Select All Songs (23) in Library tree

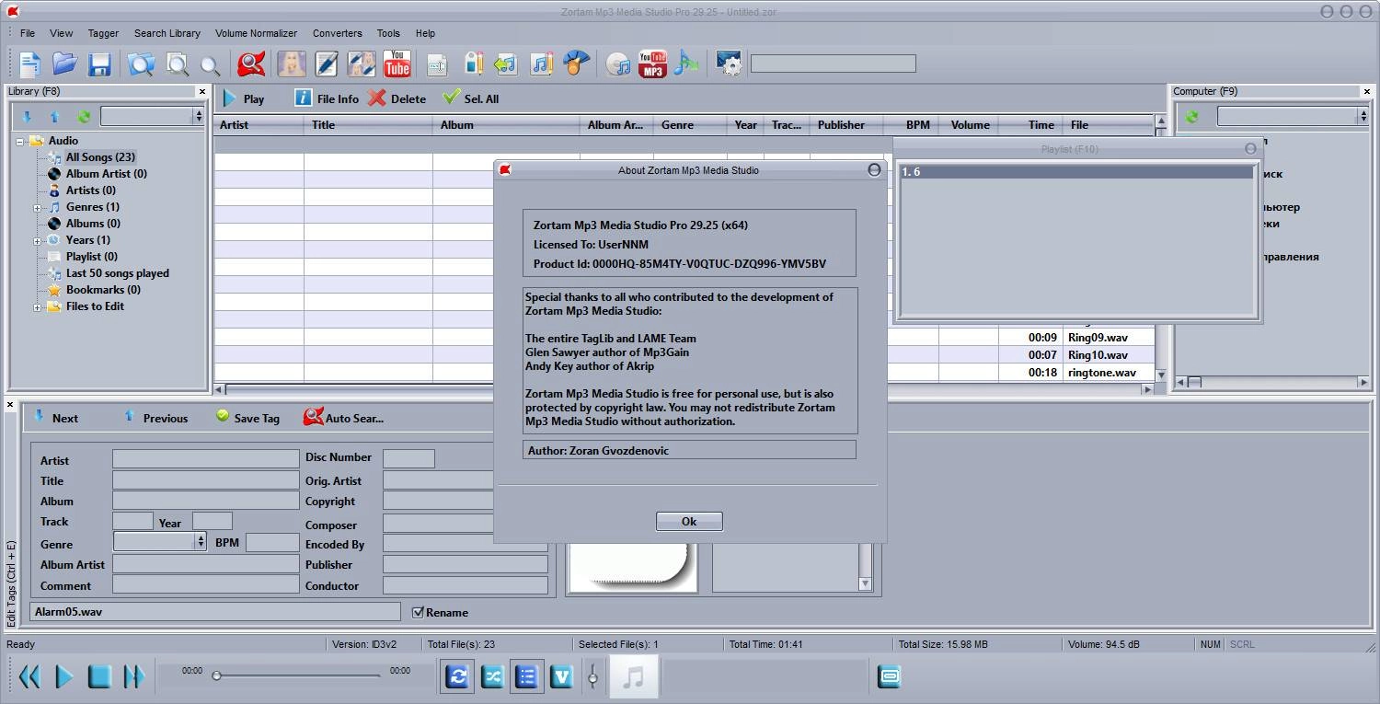pyautogui.click(x=100, y=157)
